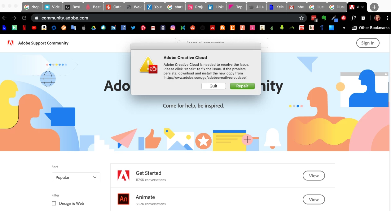View the Animate community

314,200
